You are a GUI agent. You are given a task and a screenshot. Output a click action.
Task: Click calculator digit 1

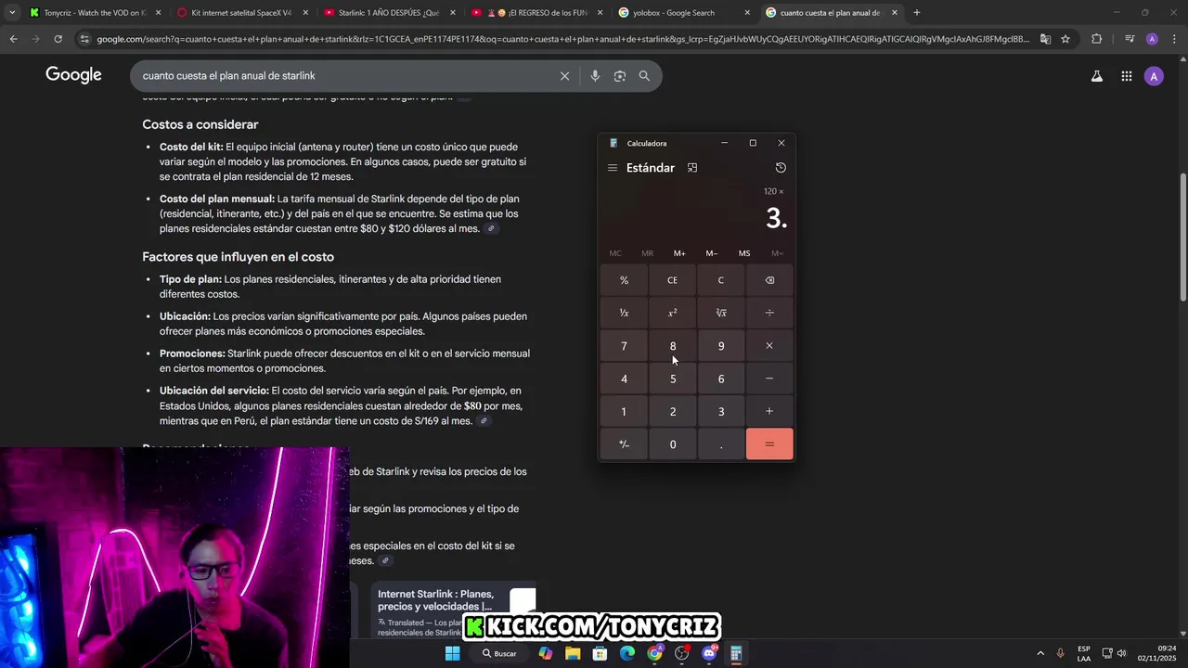[x=624, y=411]
